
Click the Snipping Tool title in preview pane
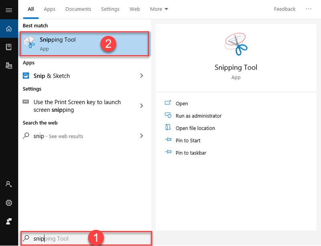coord(236,67)
